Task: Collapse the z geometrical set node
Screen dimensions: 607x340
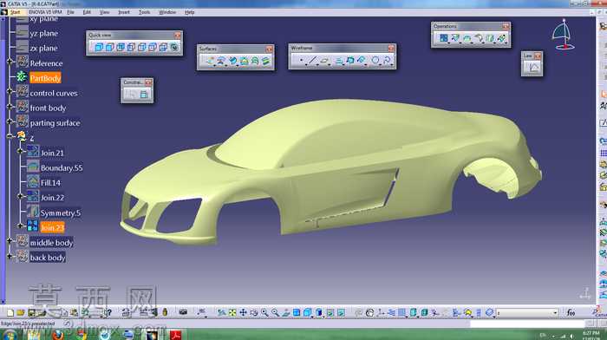Action: pos(10,136)
